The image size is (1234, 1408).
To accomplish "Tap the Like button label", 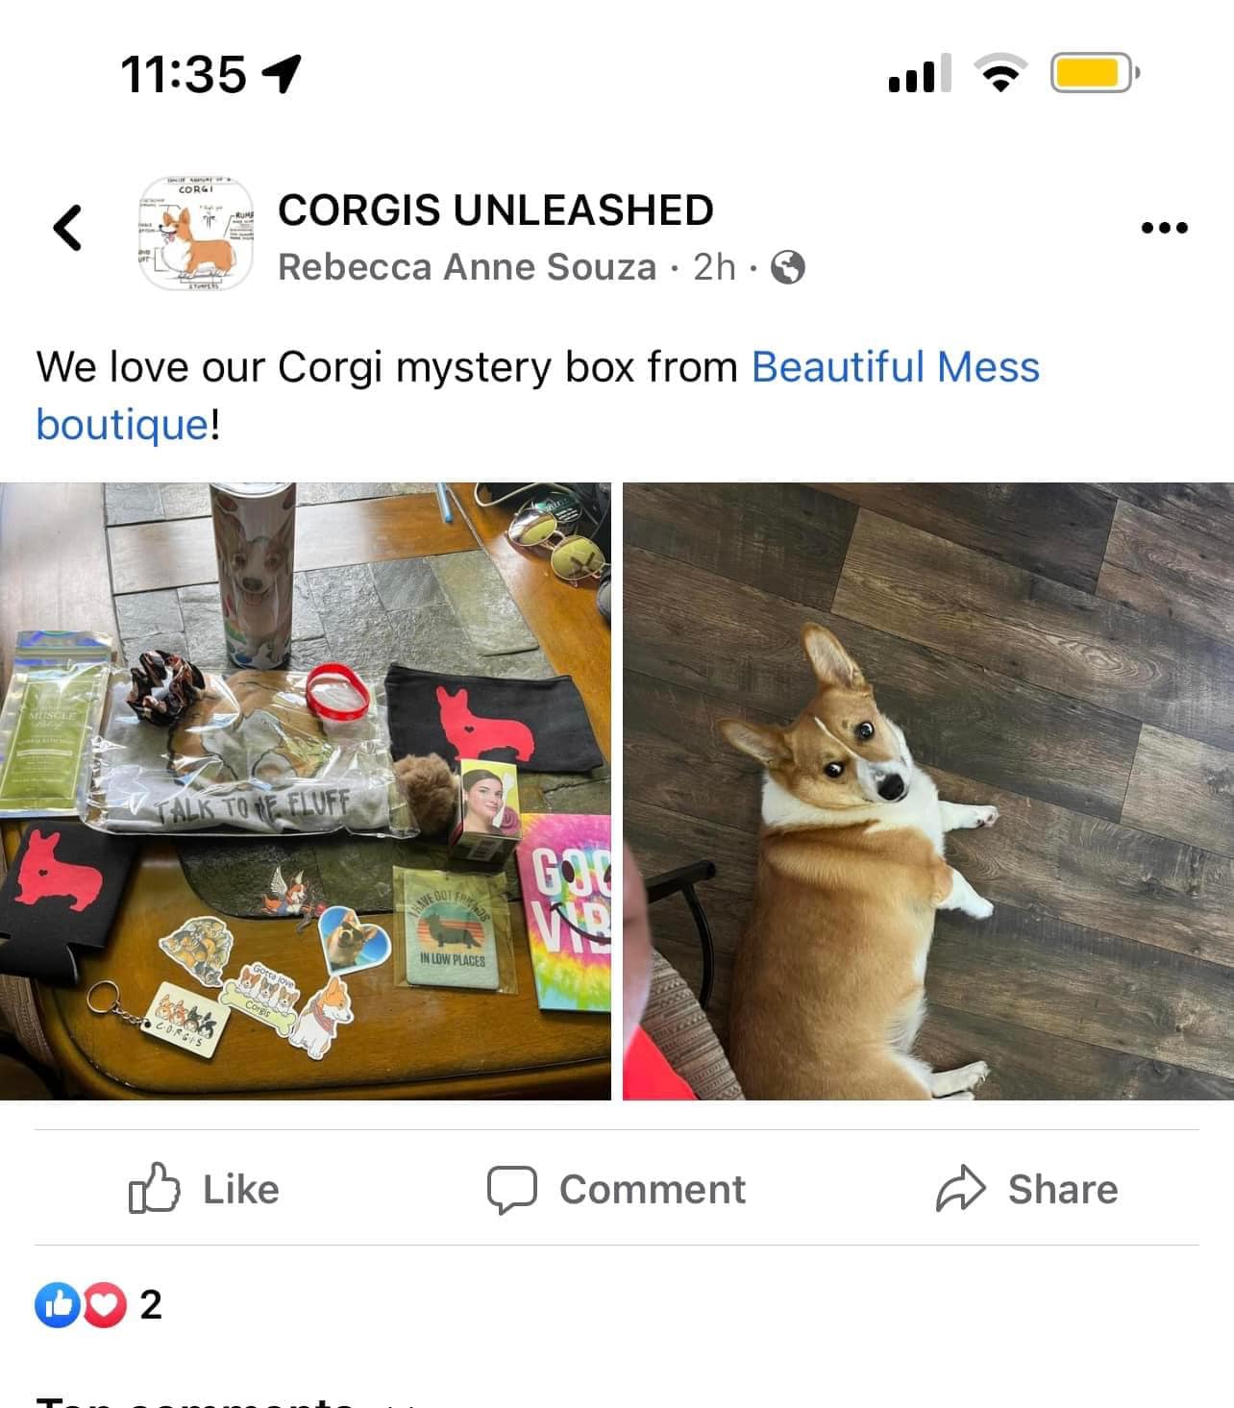I will click(241, 1190).
